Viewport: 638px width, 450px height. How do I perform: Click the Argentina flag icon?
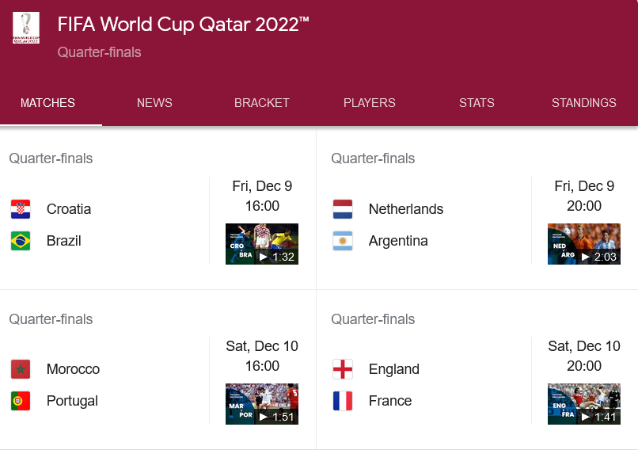point(343,241)
